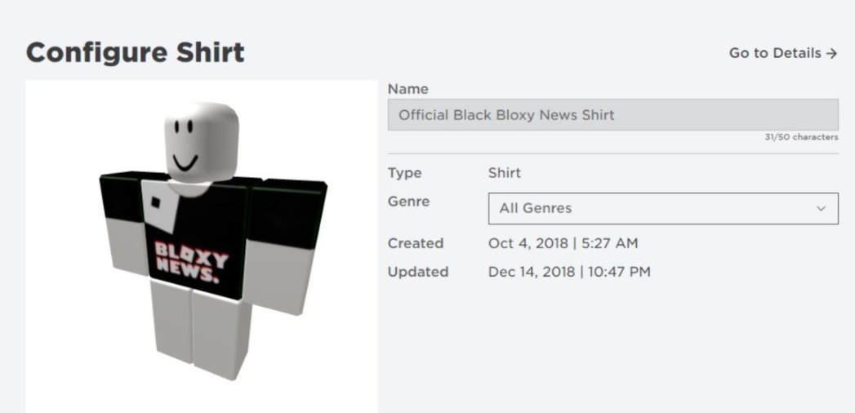Click the arrow beside Go to Details

[x=831, y=53]
